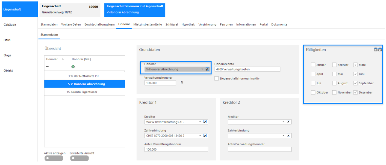Click the Honorarkonto input field
The height and width of the screenshot is (165, 386).
[x=247, y=69]
